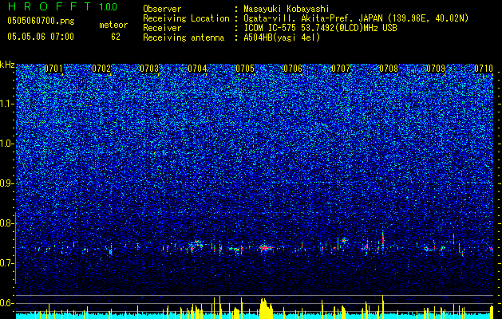Select the A504HB(yagi 4el) antenna text

click(282, 37)
